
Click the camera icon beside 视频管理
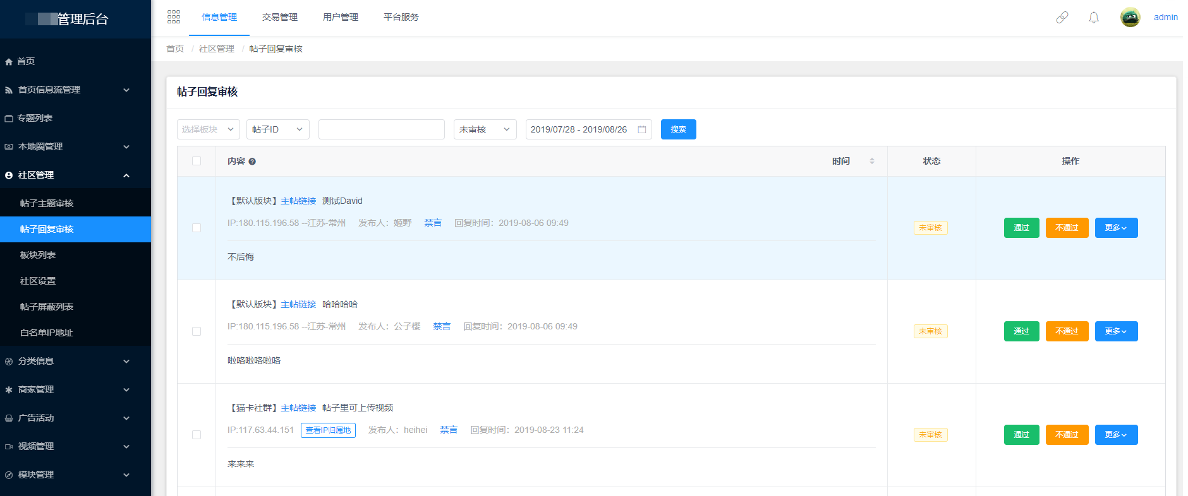(x=9, y=447)
